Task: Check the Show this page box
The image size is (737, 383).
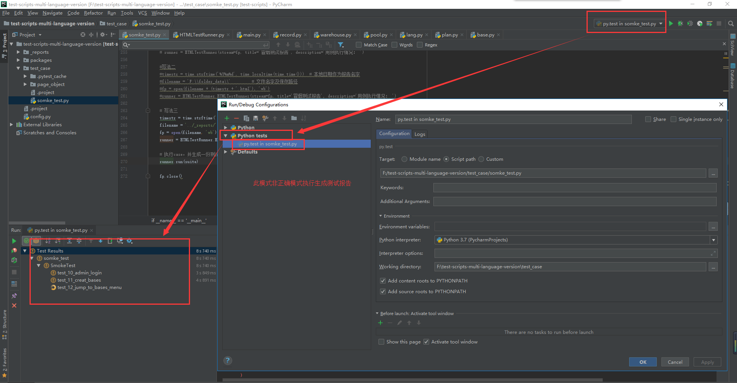Action: [381, 342]
